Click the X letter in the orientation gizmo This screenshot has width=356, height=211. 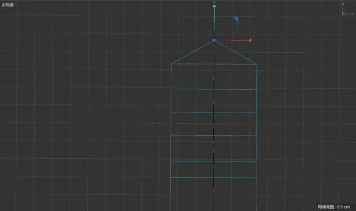tap(352, 14)
